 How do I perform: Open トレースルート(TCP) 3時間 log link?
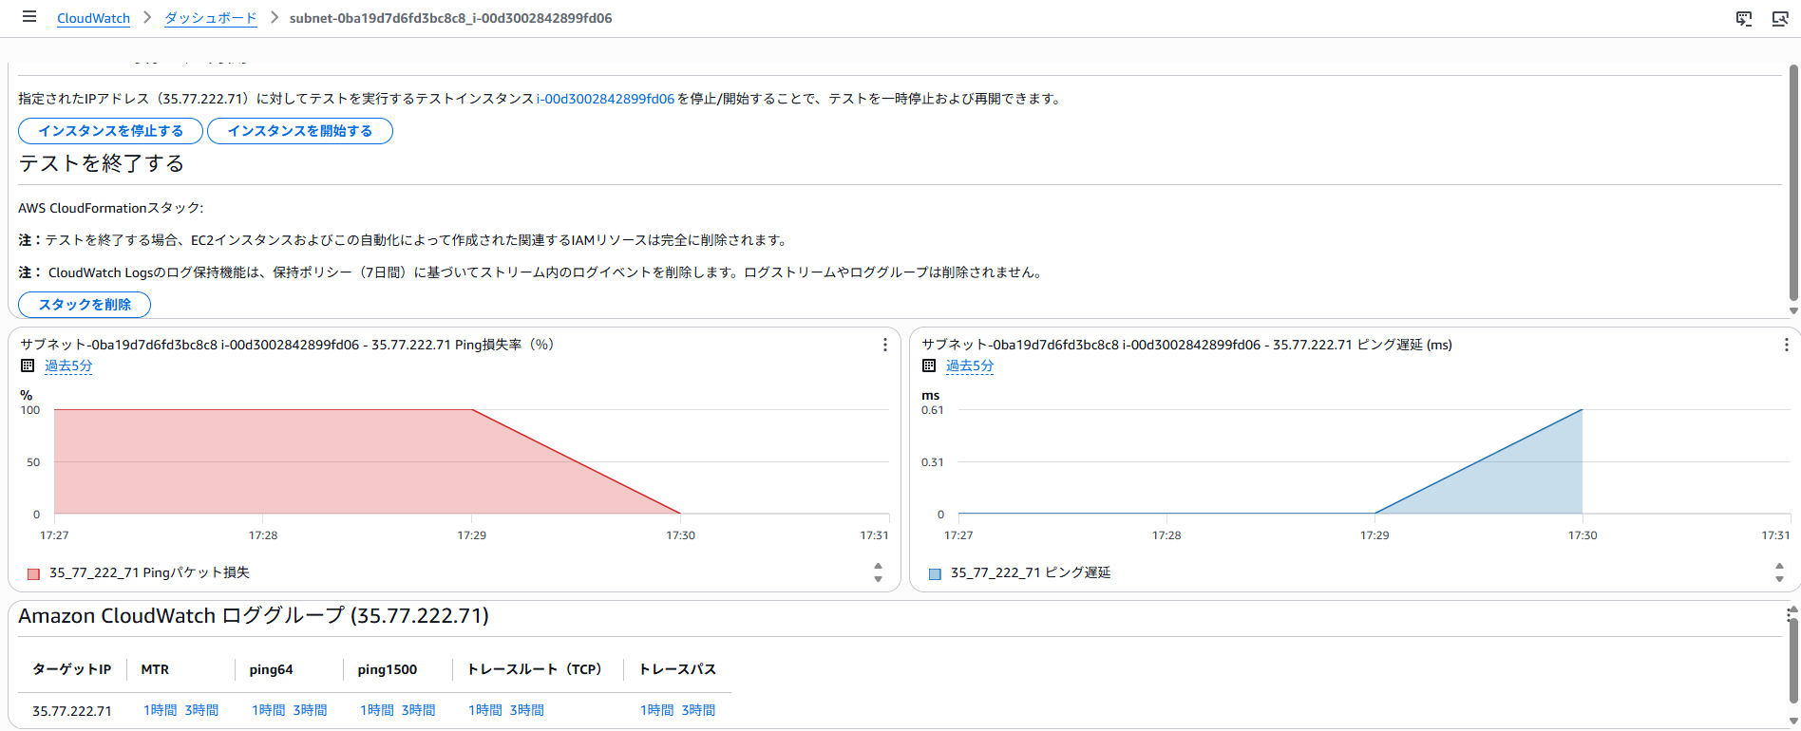click(526, 710)
